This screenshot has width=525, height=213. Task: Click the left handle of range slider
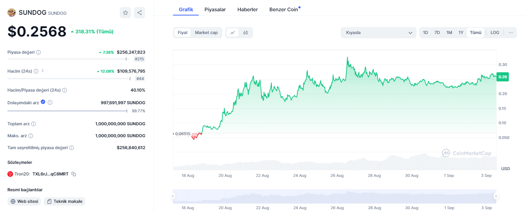173,196
